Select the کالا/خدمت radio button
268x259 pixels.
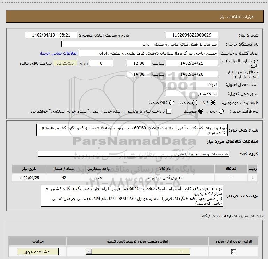click(x=172, y=103)
